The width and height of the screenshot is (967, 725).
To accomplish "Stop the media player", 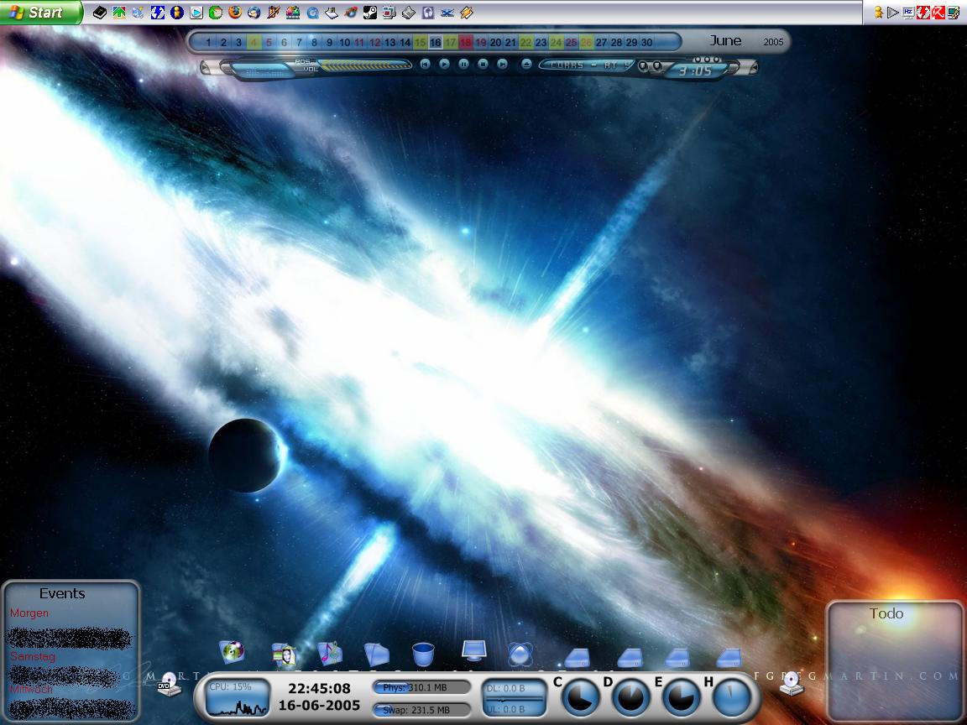I will 483,64.
